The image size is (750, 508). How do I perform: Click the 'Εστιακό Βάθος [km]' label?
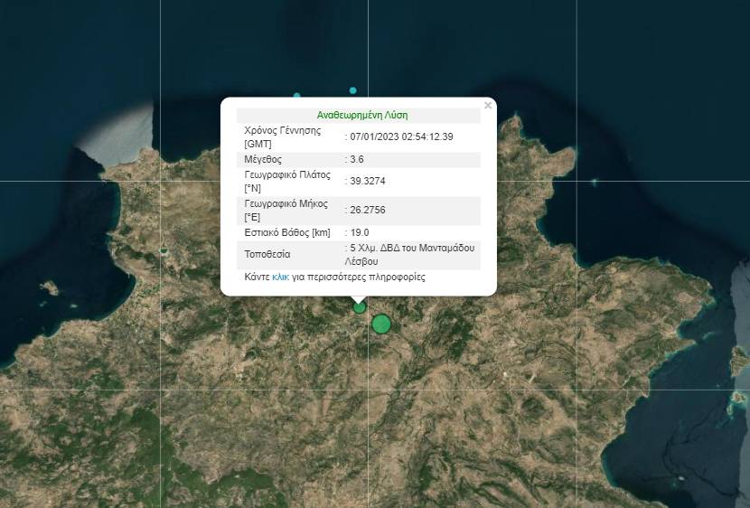pyautogui.click(x=287, y=232)
